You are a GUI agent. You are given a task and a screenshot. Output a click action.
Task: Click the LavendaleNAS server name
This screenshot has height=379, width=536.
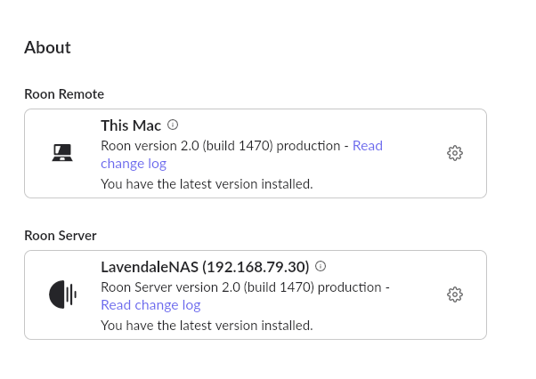(x=150, y=267)
